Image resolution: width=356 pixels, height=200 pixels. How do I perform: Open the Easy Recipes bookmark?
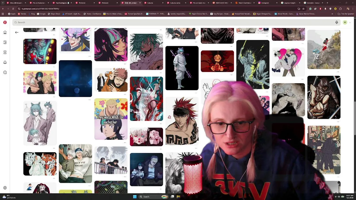click(220, 14)
